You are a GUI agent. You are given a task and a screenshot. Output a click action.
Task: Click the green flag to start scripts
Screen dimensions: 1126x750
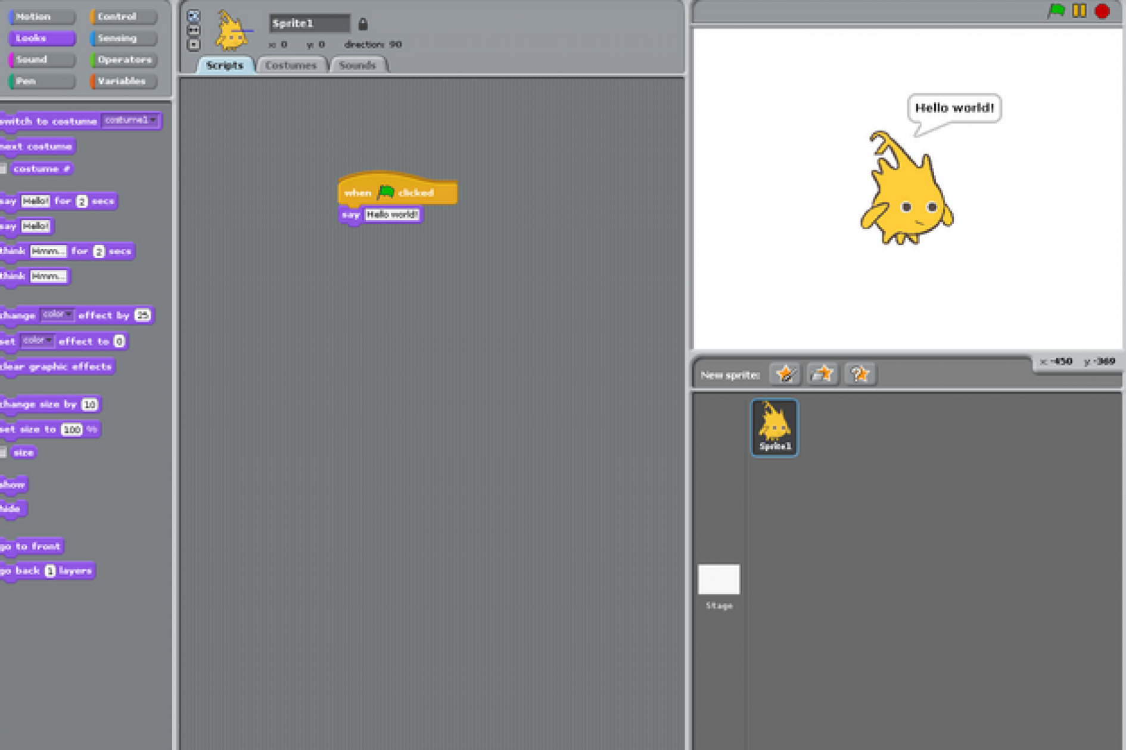pyautogui.click(x=1056, y=11)
